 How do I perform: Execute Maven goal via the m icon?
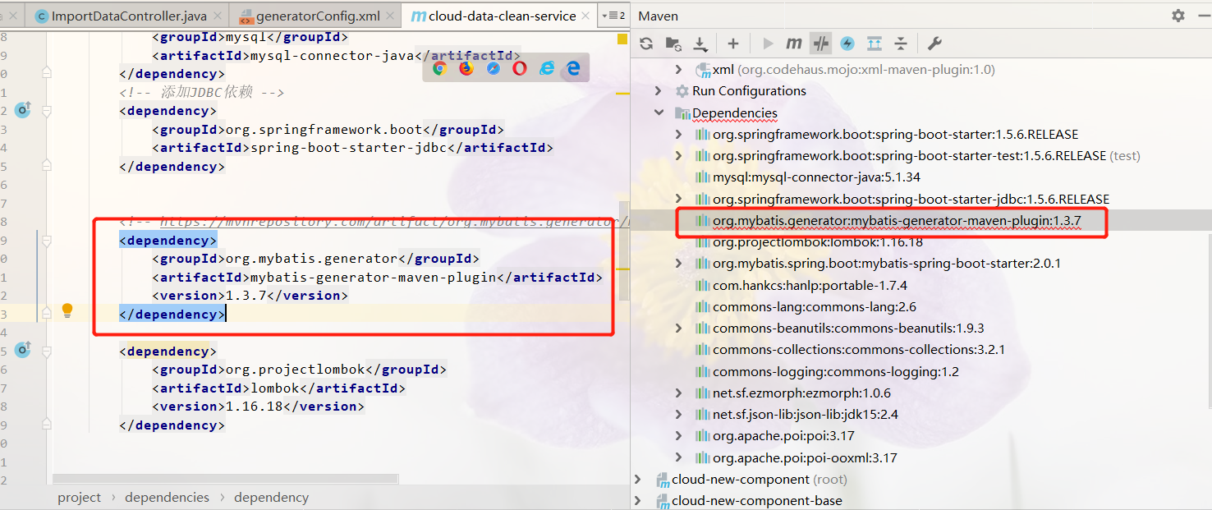[793, 43]
